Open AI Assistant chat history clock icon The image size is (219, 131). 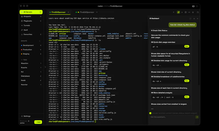pos(190,19)
